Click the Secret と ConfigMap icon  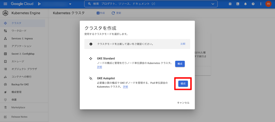5,54
